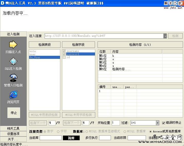Click the 检测内容 (1/1) button
The height and width of the screenshot is (146, 184).
(x=140, y=44)
